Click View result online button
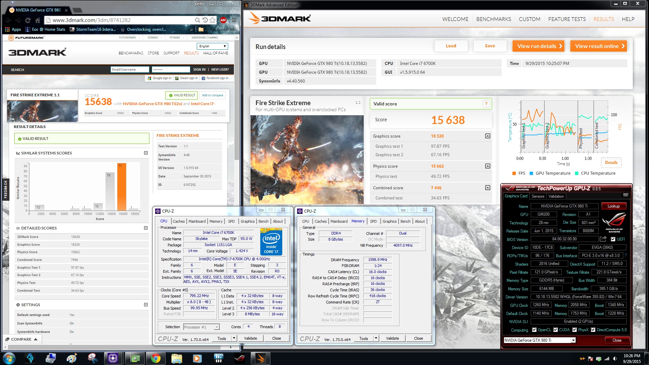The width and height of the screenshot is (649, 365). click(599, 46)
